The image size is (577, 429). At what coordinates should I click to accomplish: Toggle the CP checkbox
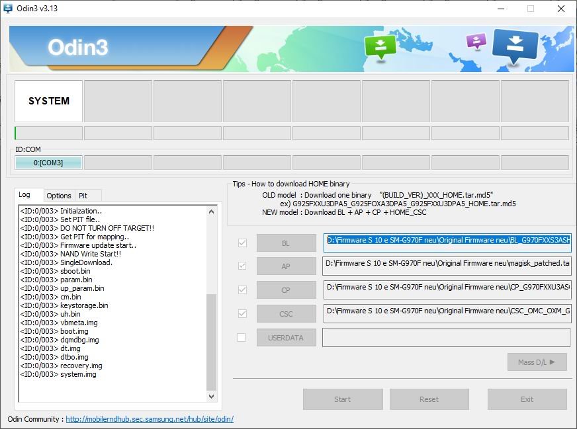coord(242,290)
